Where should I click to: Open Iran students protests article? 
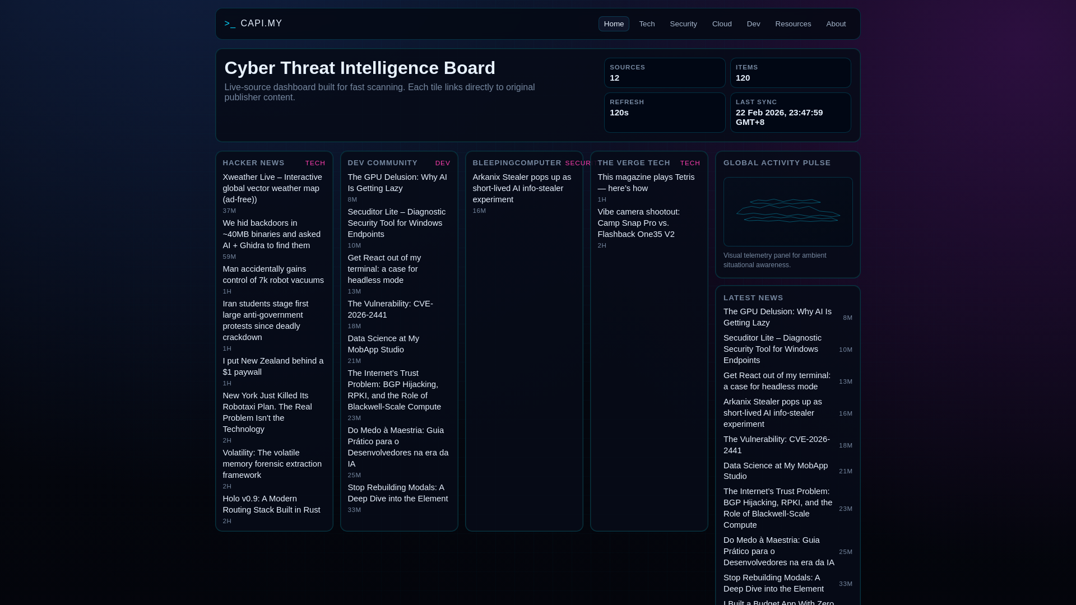[x=273, y=320]
